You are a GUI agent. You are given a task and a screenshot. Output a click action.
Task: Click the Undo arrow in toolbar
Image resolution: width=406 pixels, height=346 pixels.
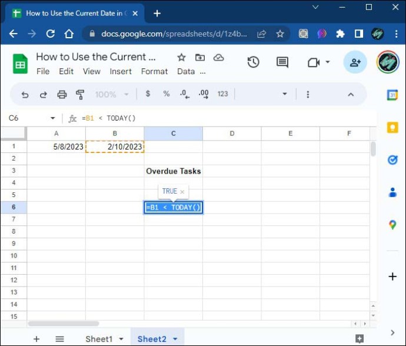(x=25, y=95)
